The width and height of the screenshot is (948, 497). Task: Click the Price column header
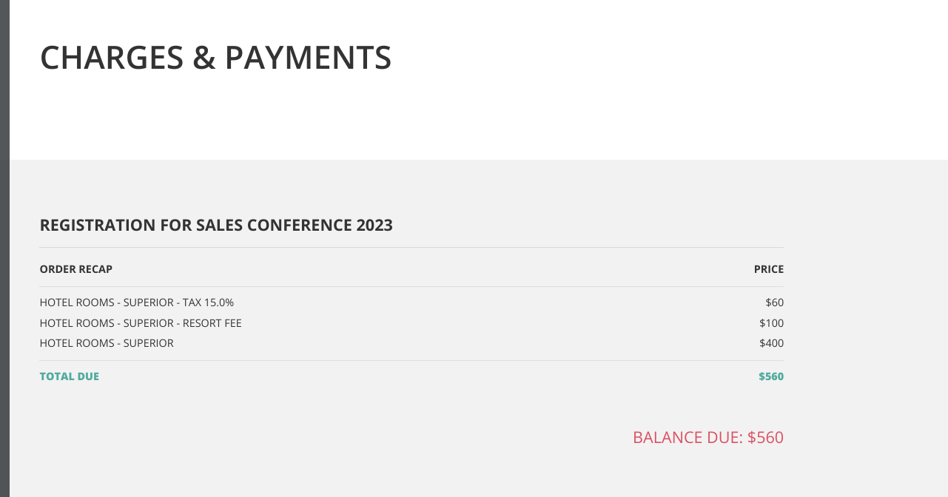pos(769,269)
